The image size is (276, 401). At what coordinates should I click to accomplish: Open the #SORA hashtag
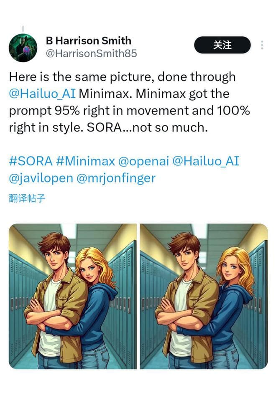click(31, 161)
